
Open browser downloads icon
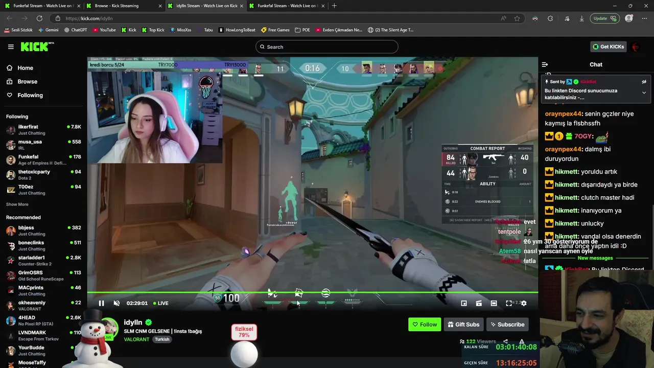581,18
